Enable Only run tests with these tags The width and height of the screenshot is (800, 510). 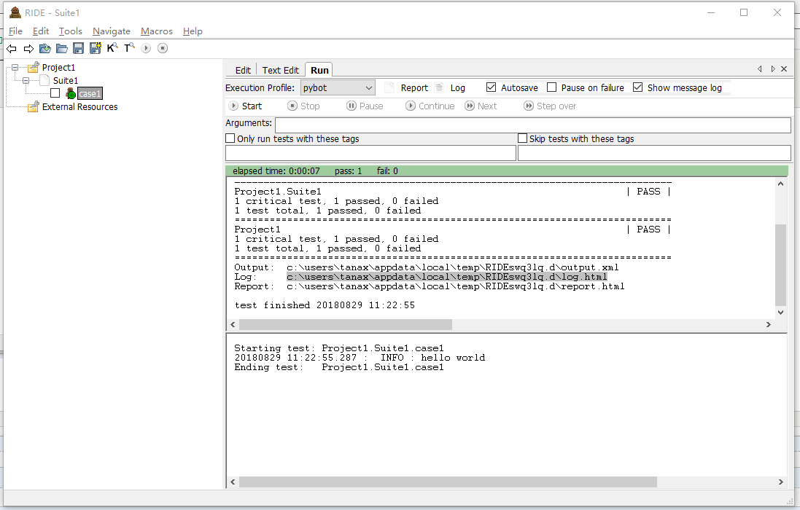tap(230, 138)
